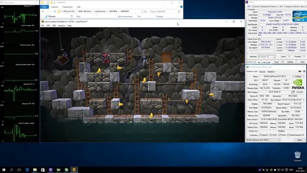Open GPU-Z graphics card selector dropdown
This screenshot has width=307, height=173.
pyautogui.click(x=263, y=140)
